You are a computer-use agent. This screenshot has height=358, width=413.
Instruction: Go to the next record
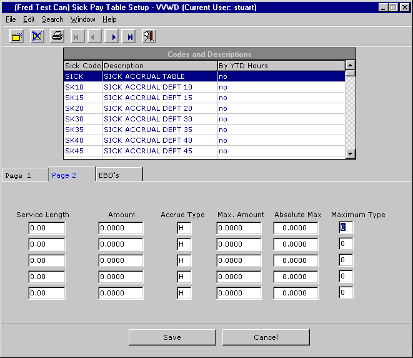(x=112, y=37)
